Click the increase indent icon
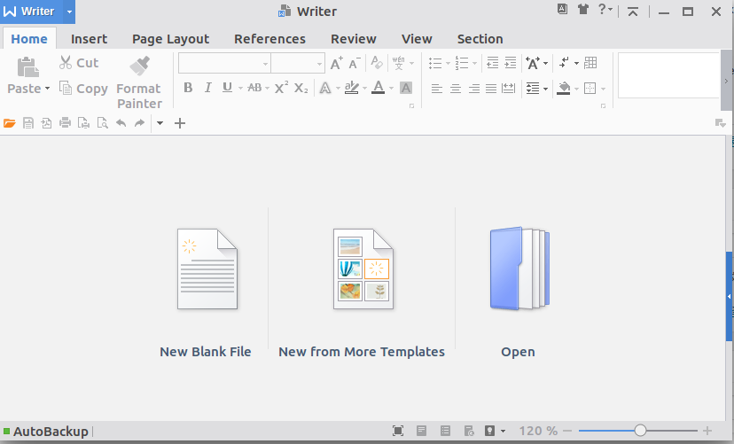This screenshot has height=444, width=734. click(511, 63)
